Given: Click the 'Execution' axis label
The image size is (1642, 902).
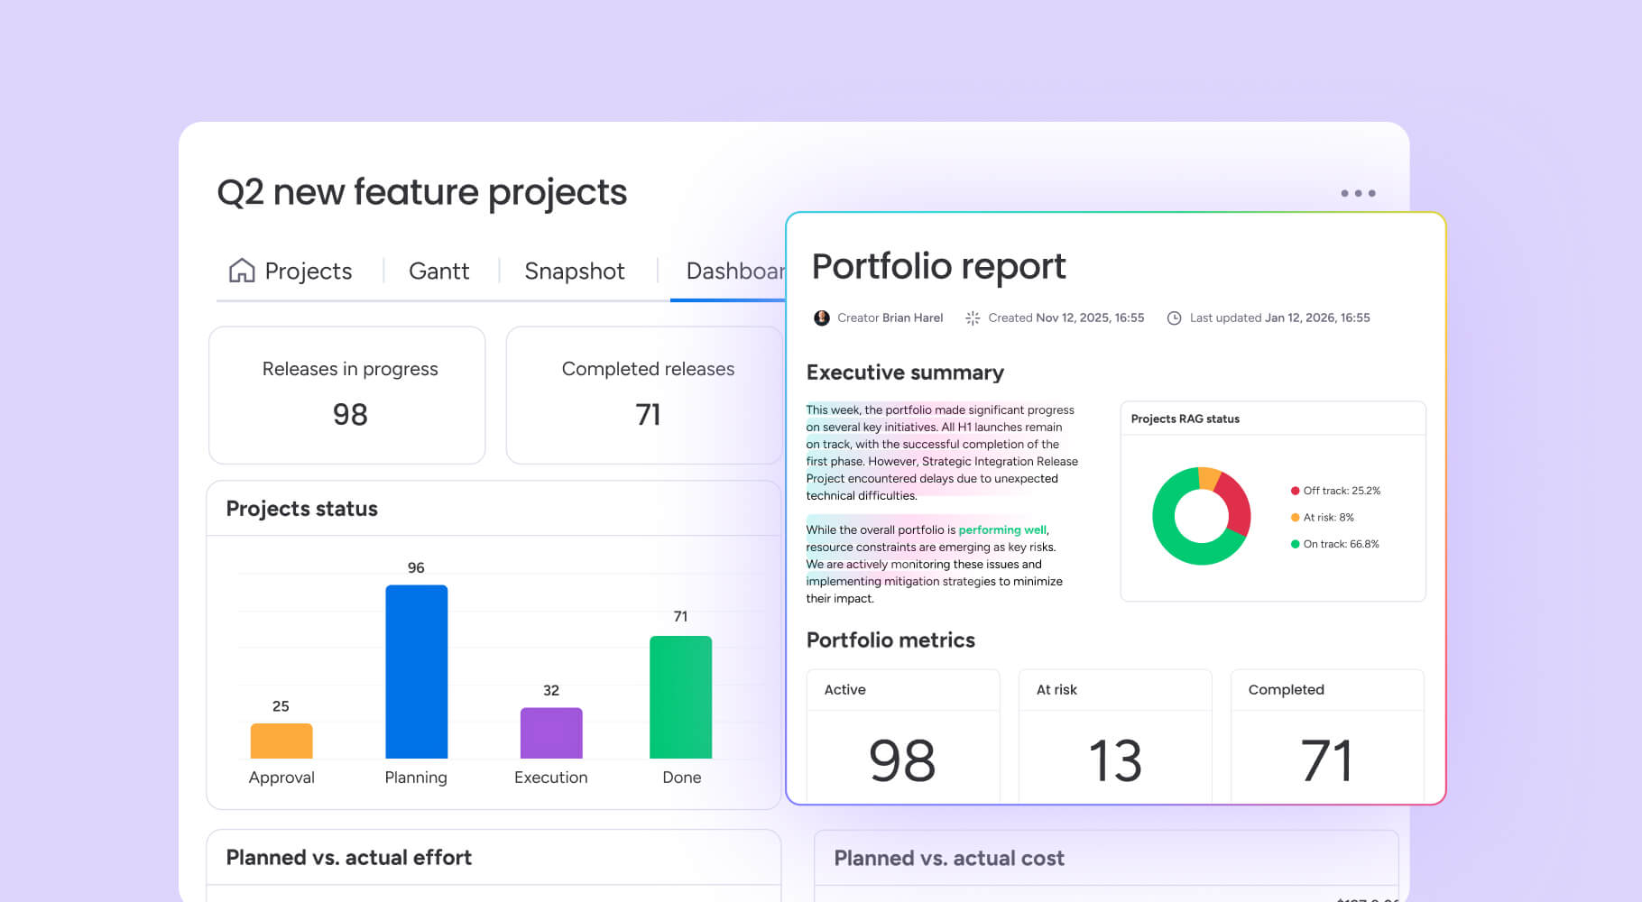Looking at the screenshot, I should [x=550, y=778].
